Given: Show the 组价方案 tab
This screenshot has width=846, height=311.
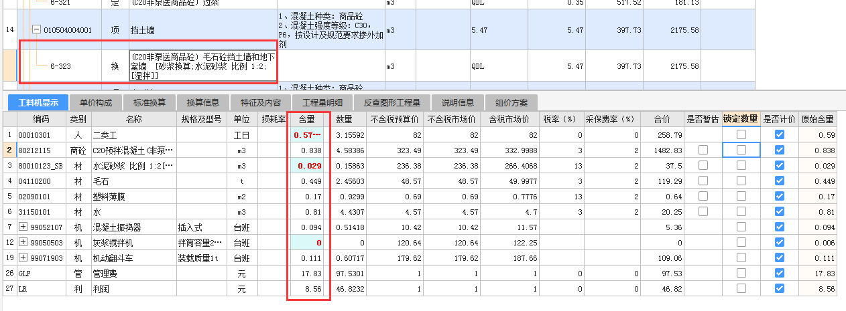Looking at the screenshot, I should click(x=511, y=102).
